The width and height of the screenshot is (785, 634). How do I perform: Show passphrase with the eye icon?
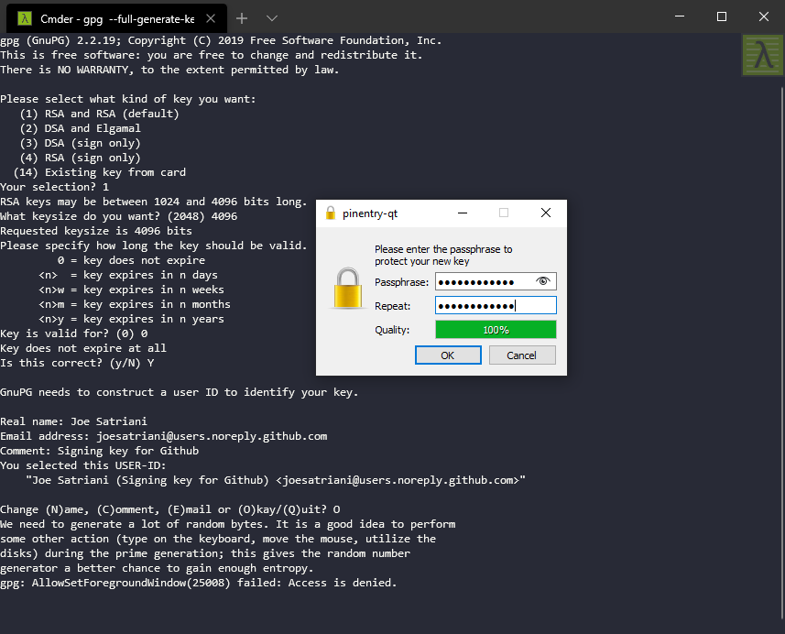pyautogui.click(x=542, y=281)
